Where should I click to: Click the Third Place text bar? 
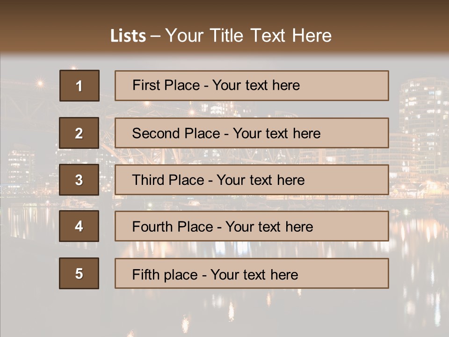pos(252,180)
